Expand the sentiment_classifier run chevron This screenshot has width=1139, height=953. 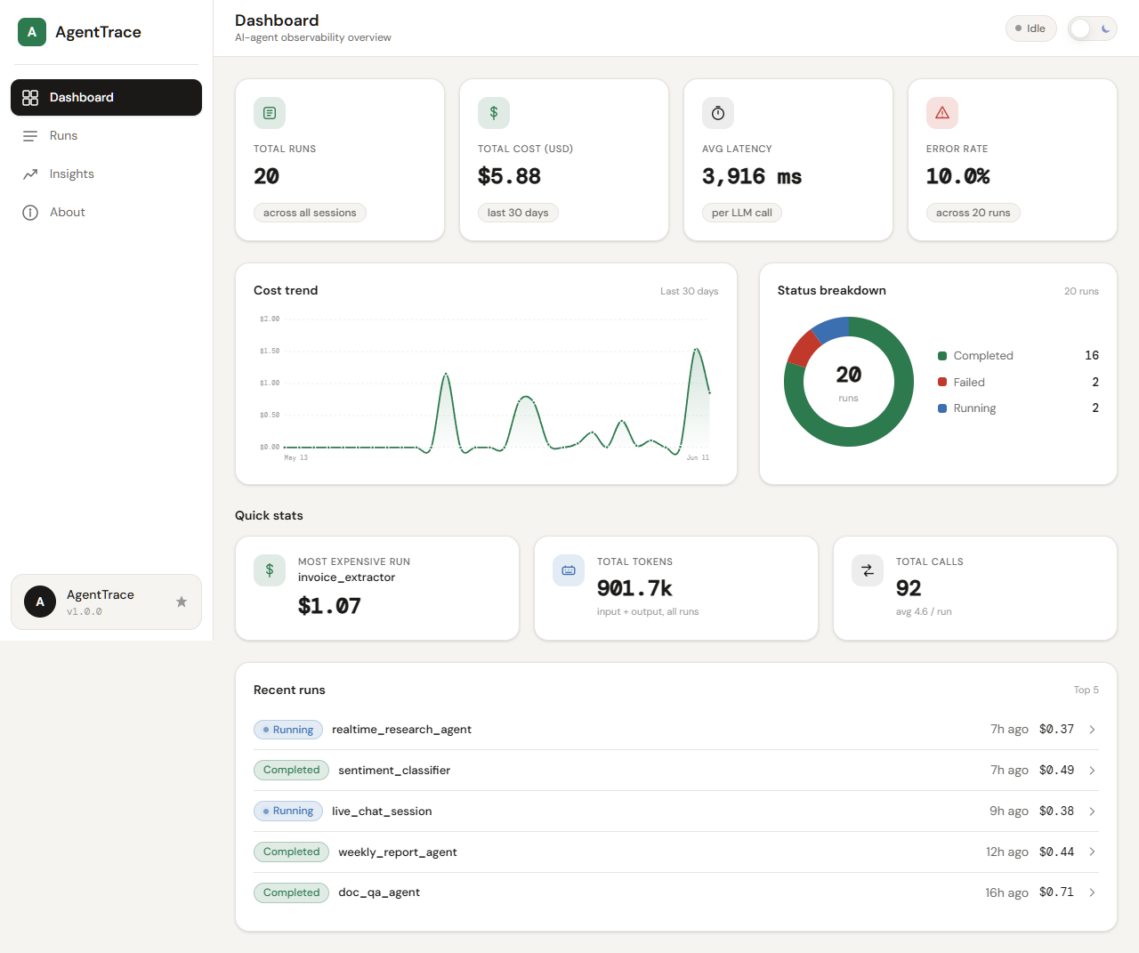pos(1092,771)
